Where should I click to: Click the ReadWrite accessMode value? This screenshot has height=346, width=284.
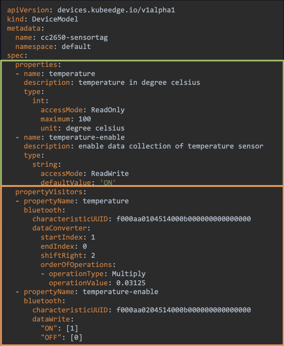point(110,173)
